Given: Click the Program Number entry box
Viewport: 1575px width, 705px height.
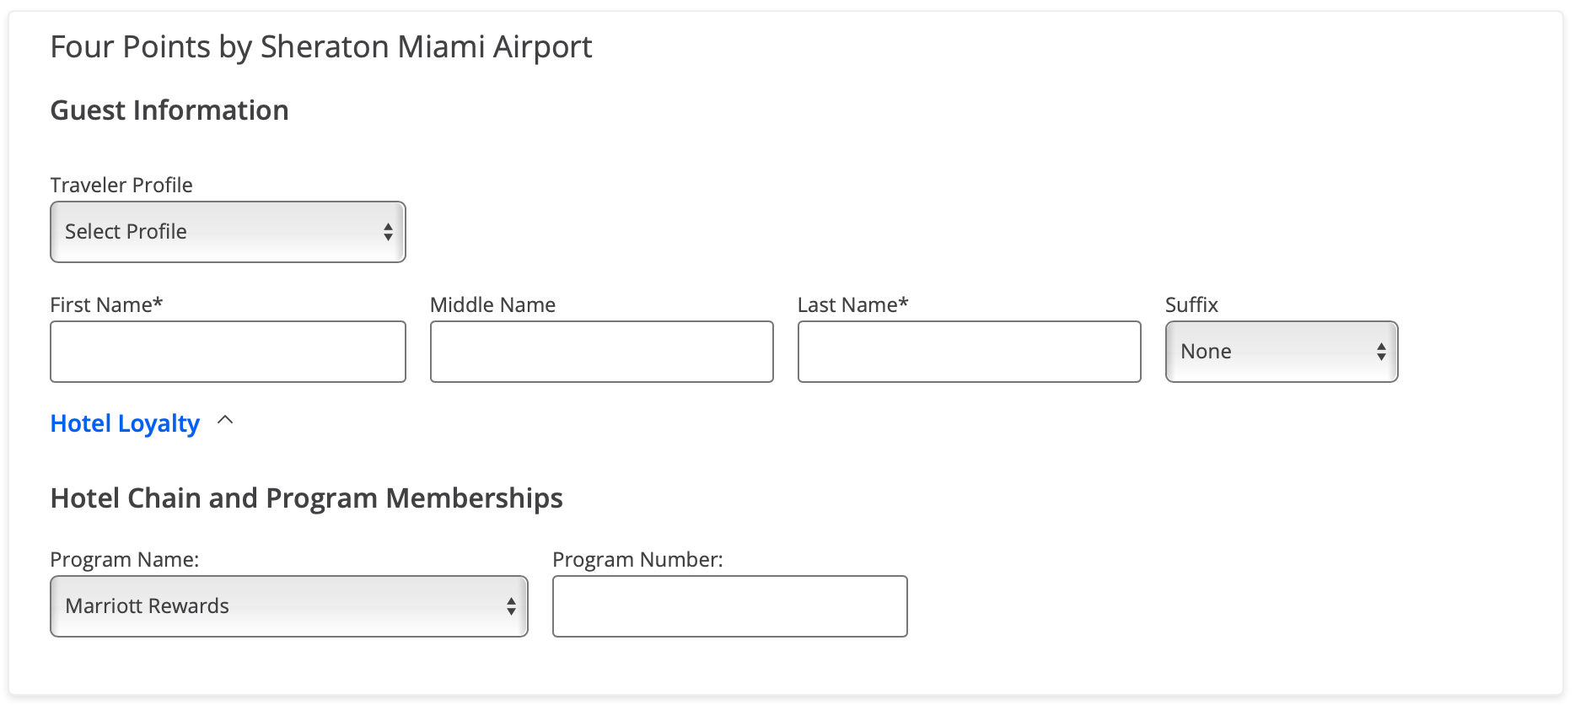Looking at the screenshot, I should coord(729,605).
